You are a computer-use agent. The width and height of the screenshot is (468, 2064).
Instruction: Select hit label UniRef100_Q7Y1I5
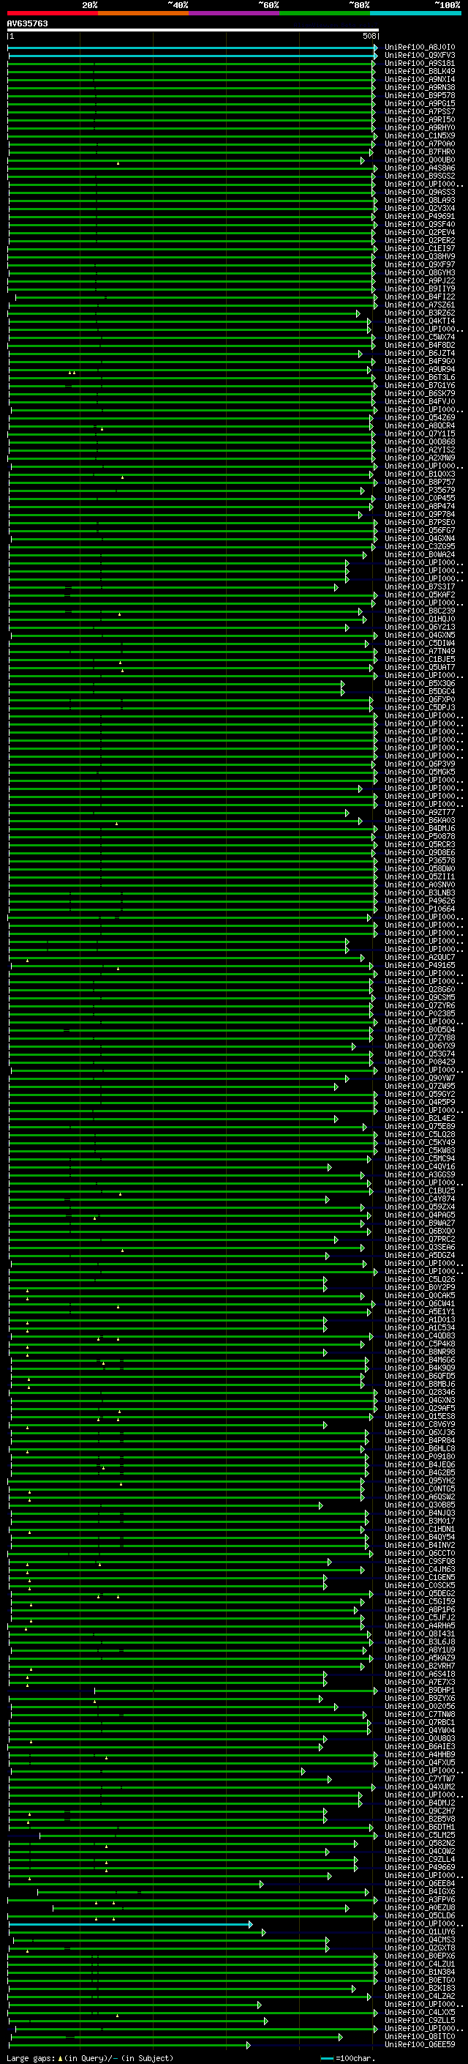tap(420, 434)
